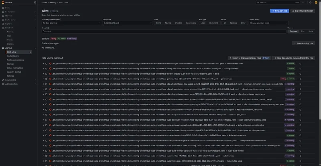Open the help question mark icon
Screen dimensions: 321x166
(310, 2)
